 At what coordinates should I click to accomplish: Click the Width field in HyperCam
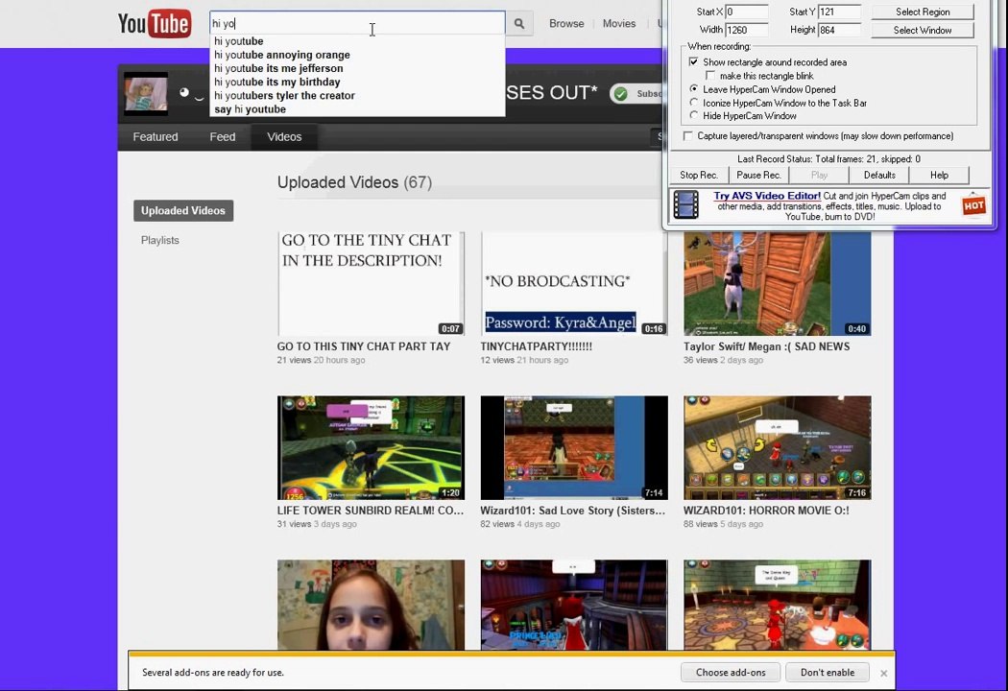[746, 30]
